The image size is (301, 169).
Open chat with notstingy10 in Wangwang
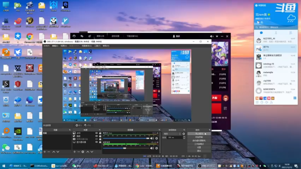coord(276,65)
